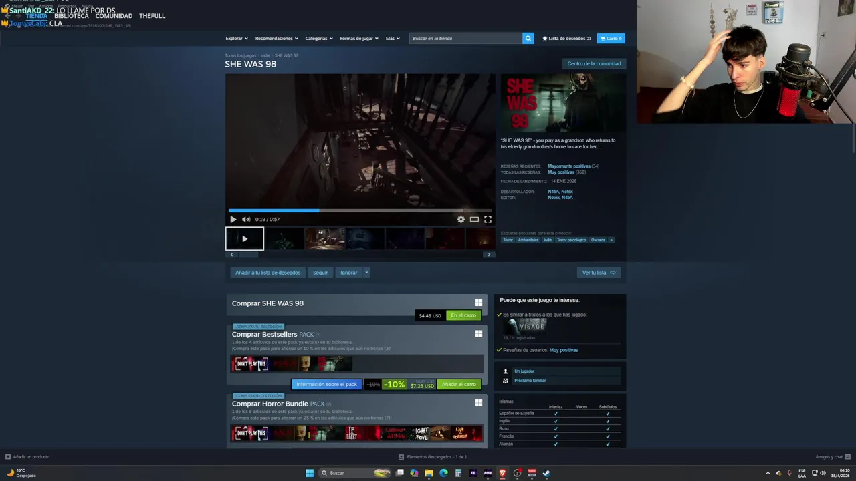
Task: Open Calculator from the taskbar
Action: click(458, 473)
